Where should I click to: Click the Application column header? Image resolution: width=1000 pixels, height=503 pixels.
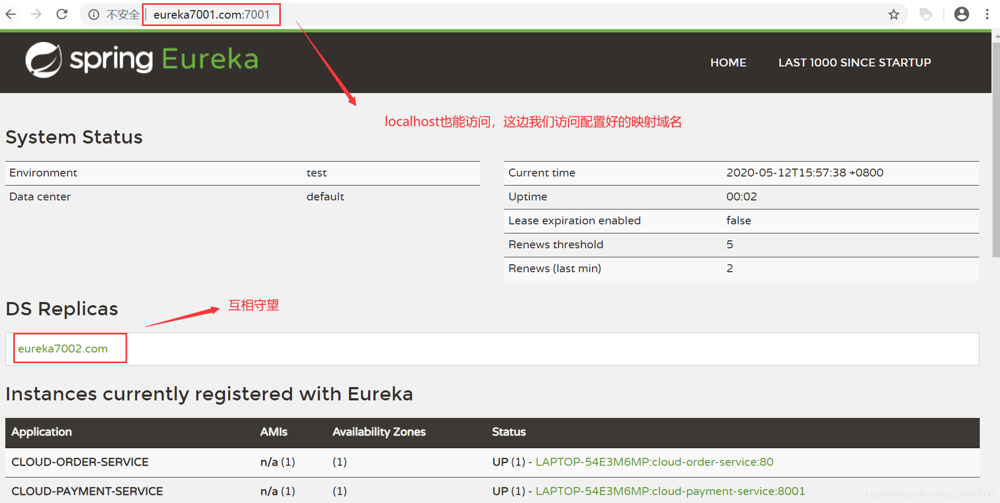coord(41,432)
